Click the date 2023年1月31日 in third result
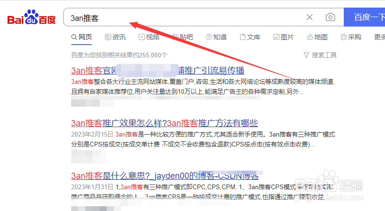Screen dimensions: 385x211 pyautogui.click(x=92, y=187)
